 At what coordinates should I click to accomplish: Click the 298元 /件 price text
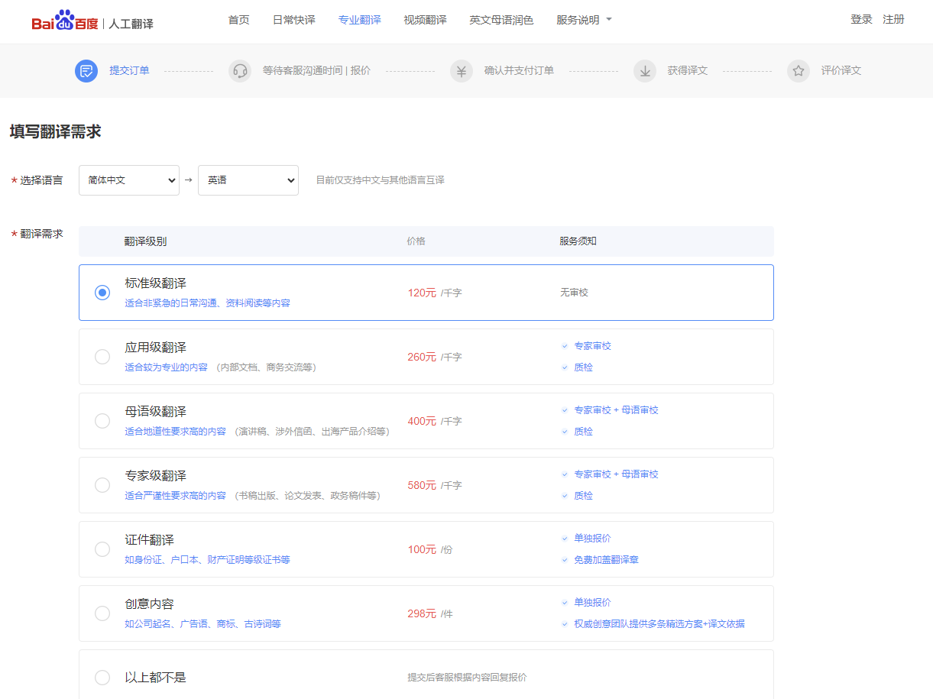(430, 613)
